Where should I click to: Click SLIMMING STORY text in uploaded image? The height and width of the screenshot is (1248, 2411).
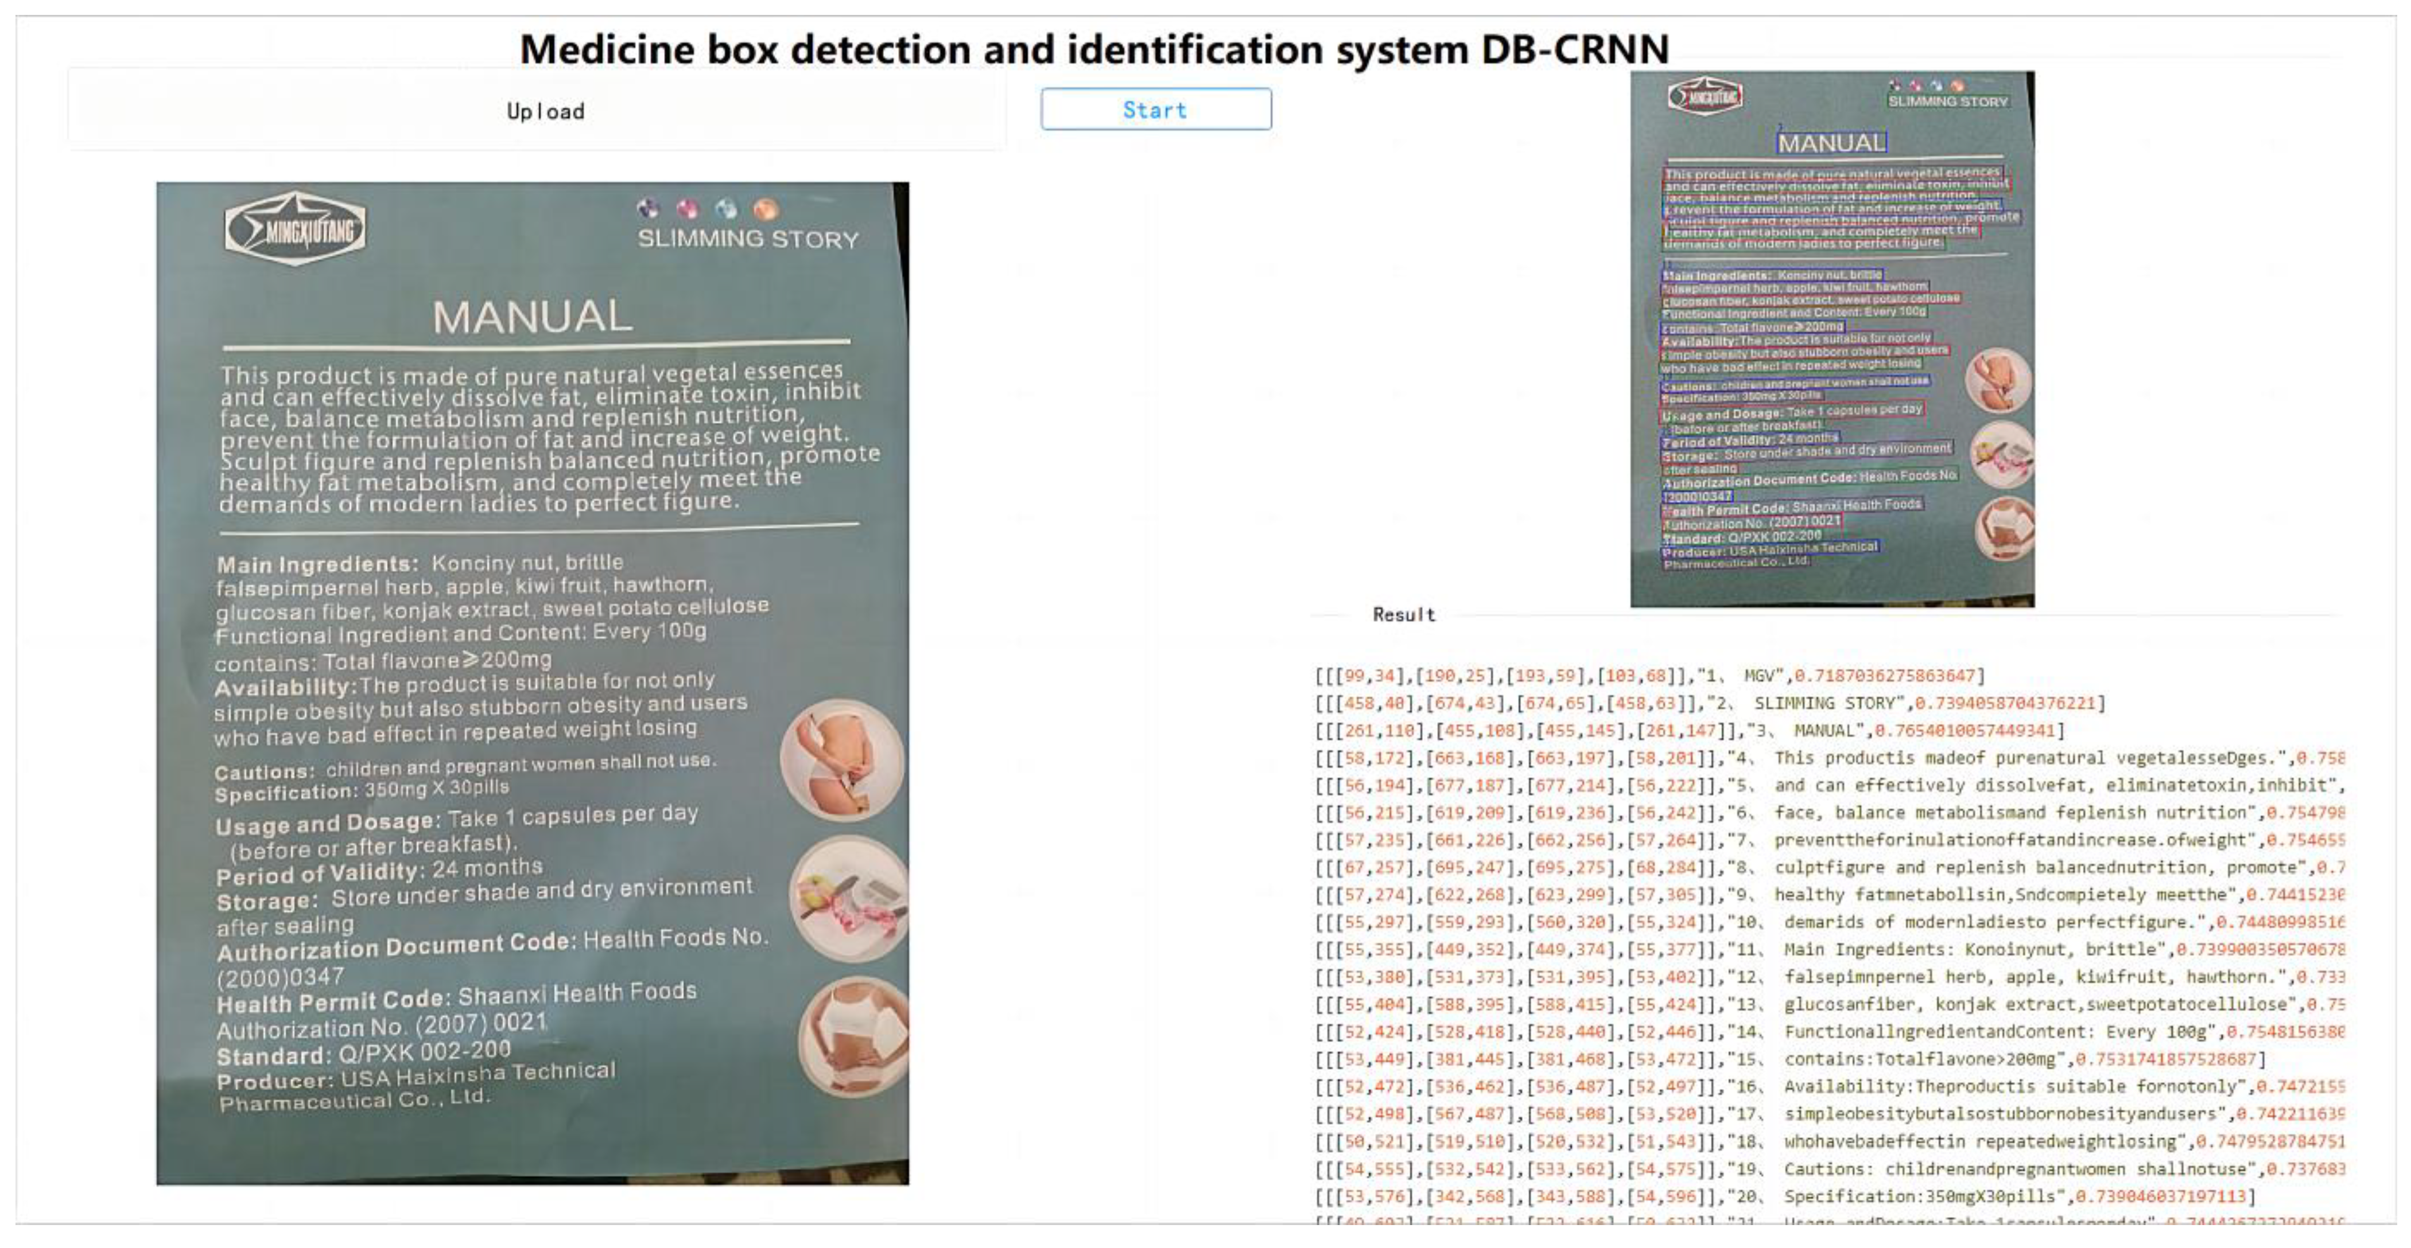click(748, 240)
